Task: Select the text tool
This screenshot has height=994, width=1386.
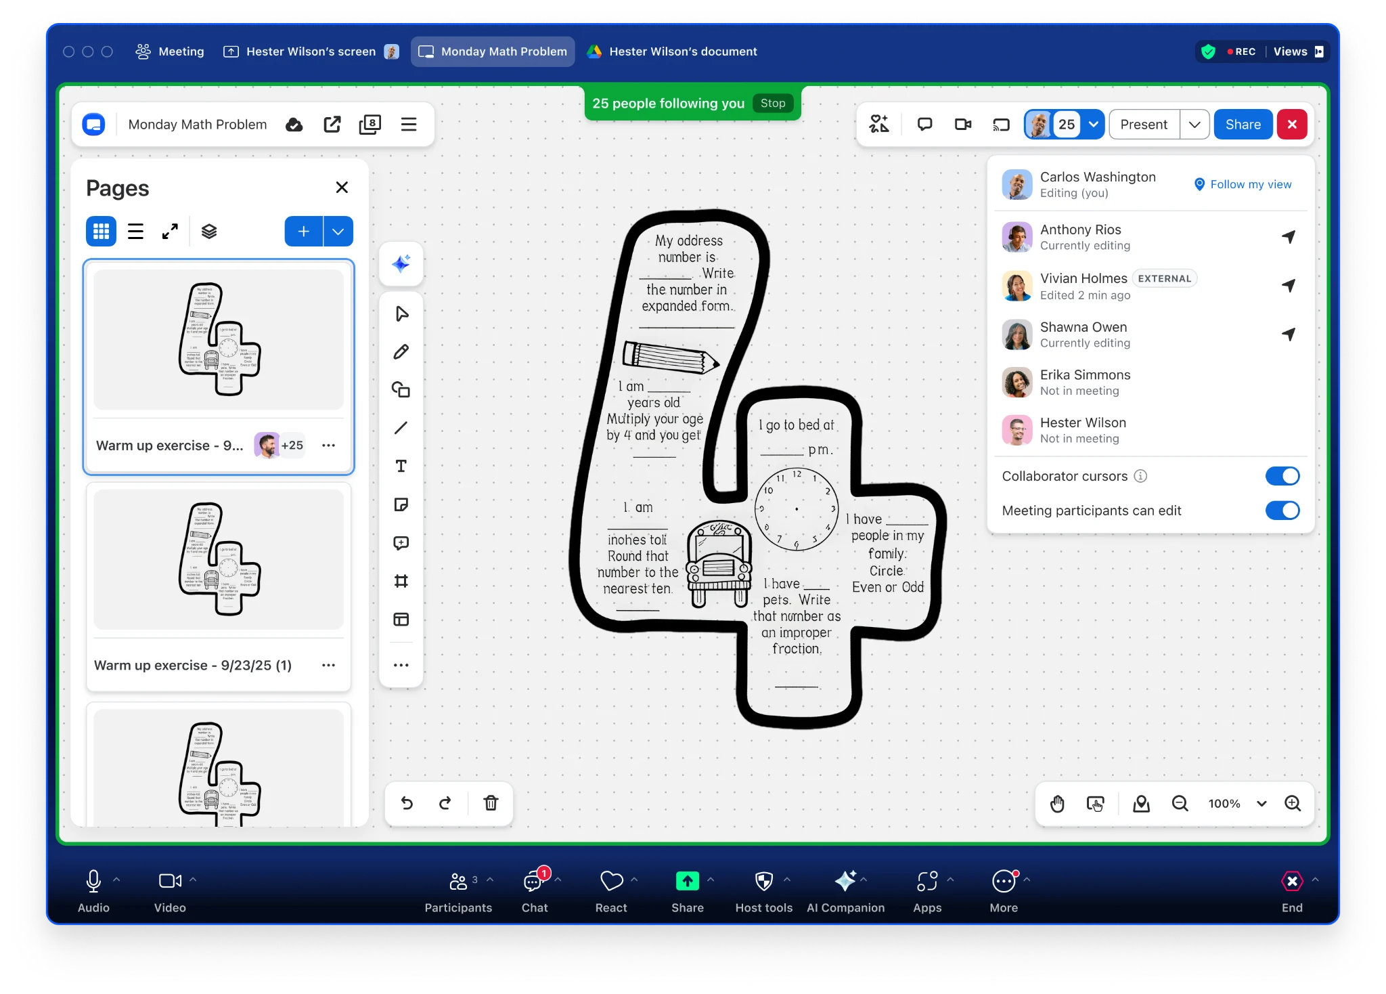Action: (401, 466)
